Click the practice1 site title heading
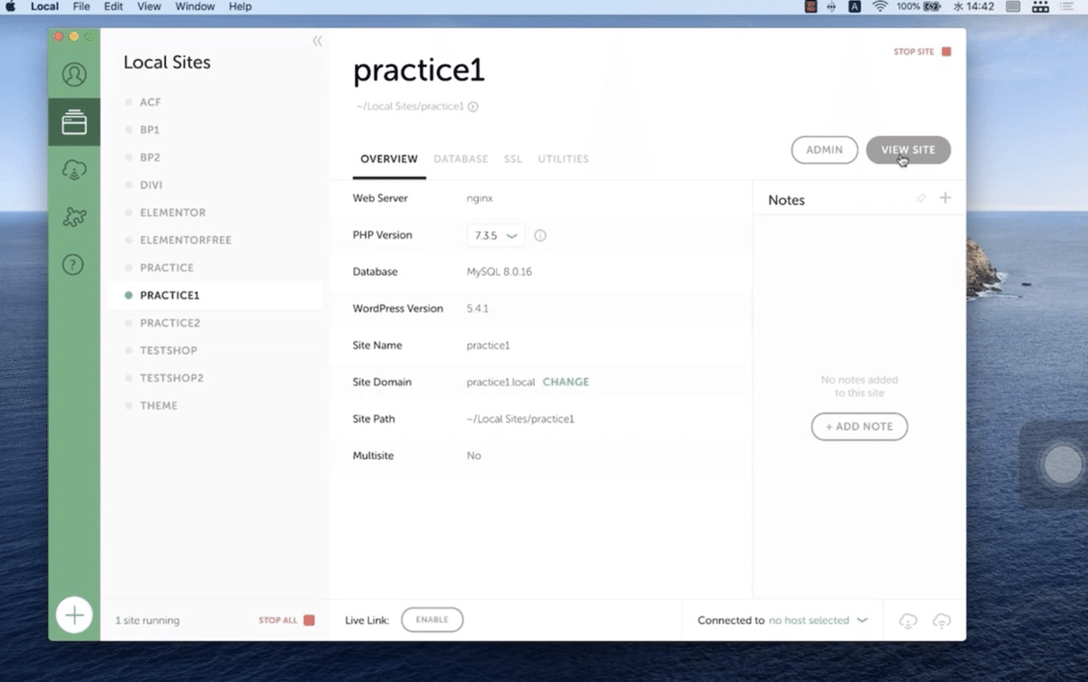 (x=419, y=71)
